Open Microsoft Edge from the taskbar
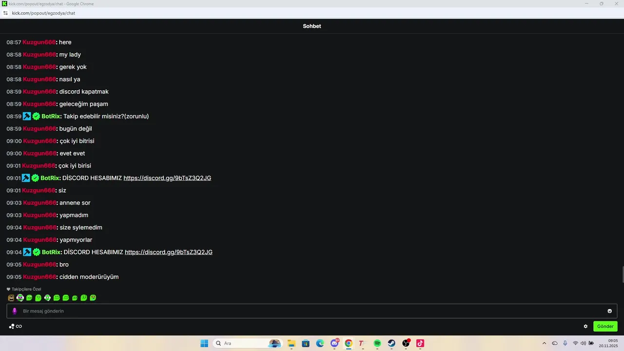Viewport: 624px width, 351px height. (320, 343)
